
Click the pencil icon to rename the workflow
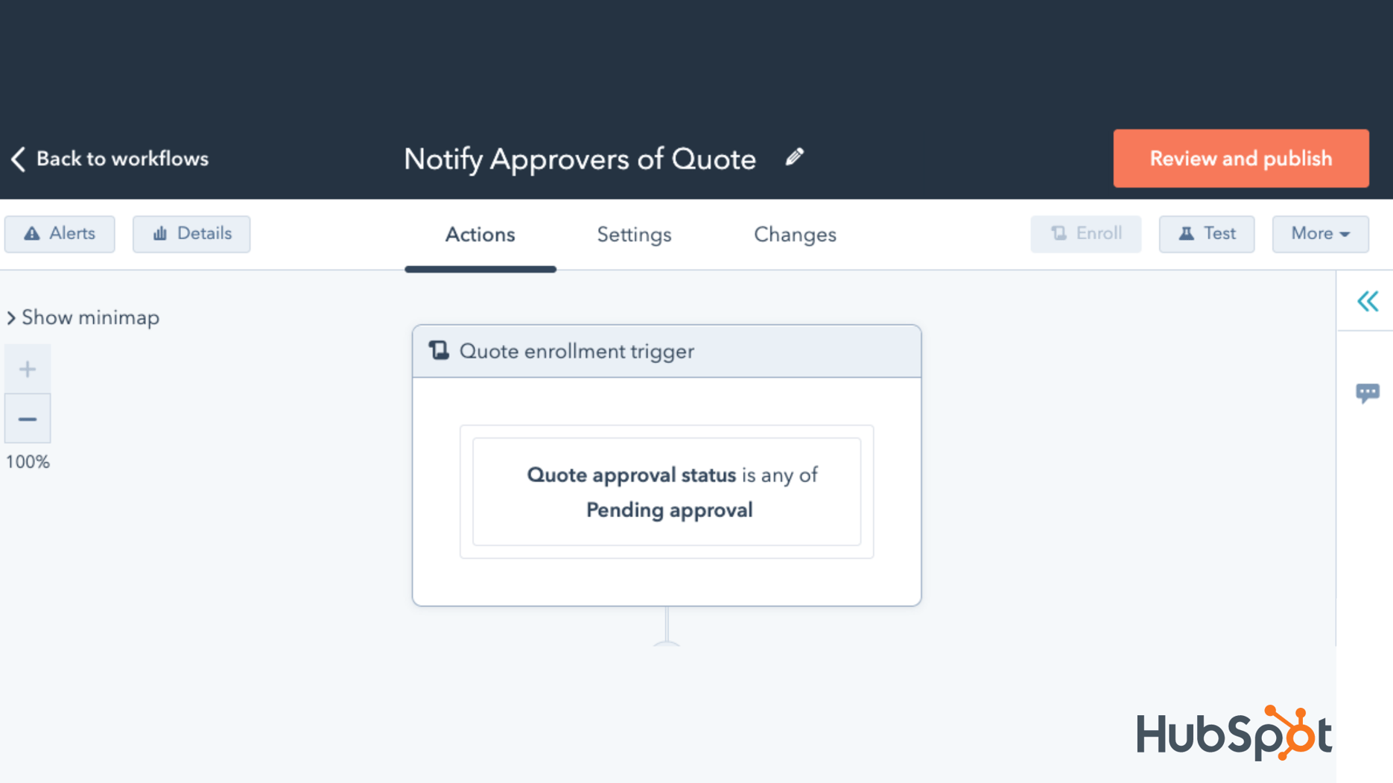click(x=794, y=157)
